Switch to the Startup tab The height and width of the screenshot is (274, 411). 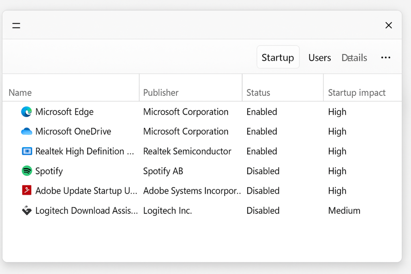click(x=278, y=57)
